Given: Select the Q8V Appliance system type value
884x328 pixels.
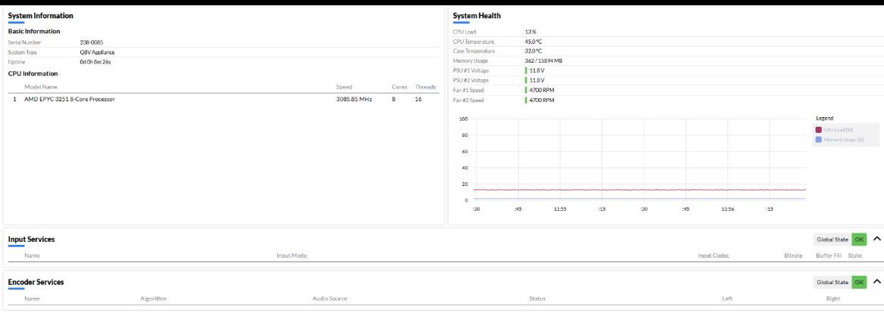Looking at the screenshot, I should (98, 52).
